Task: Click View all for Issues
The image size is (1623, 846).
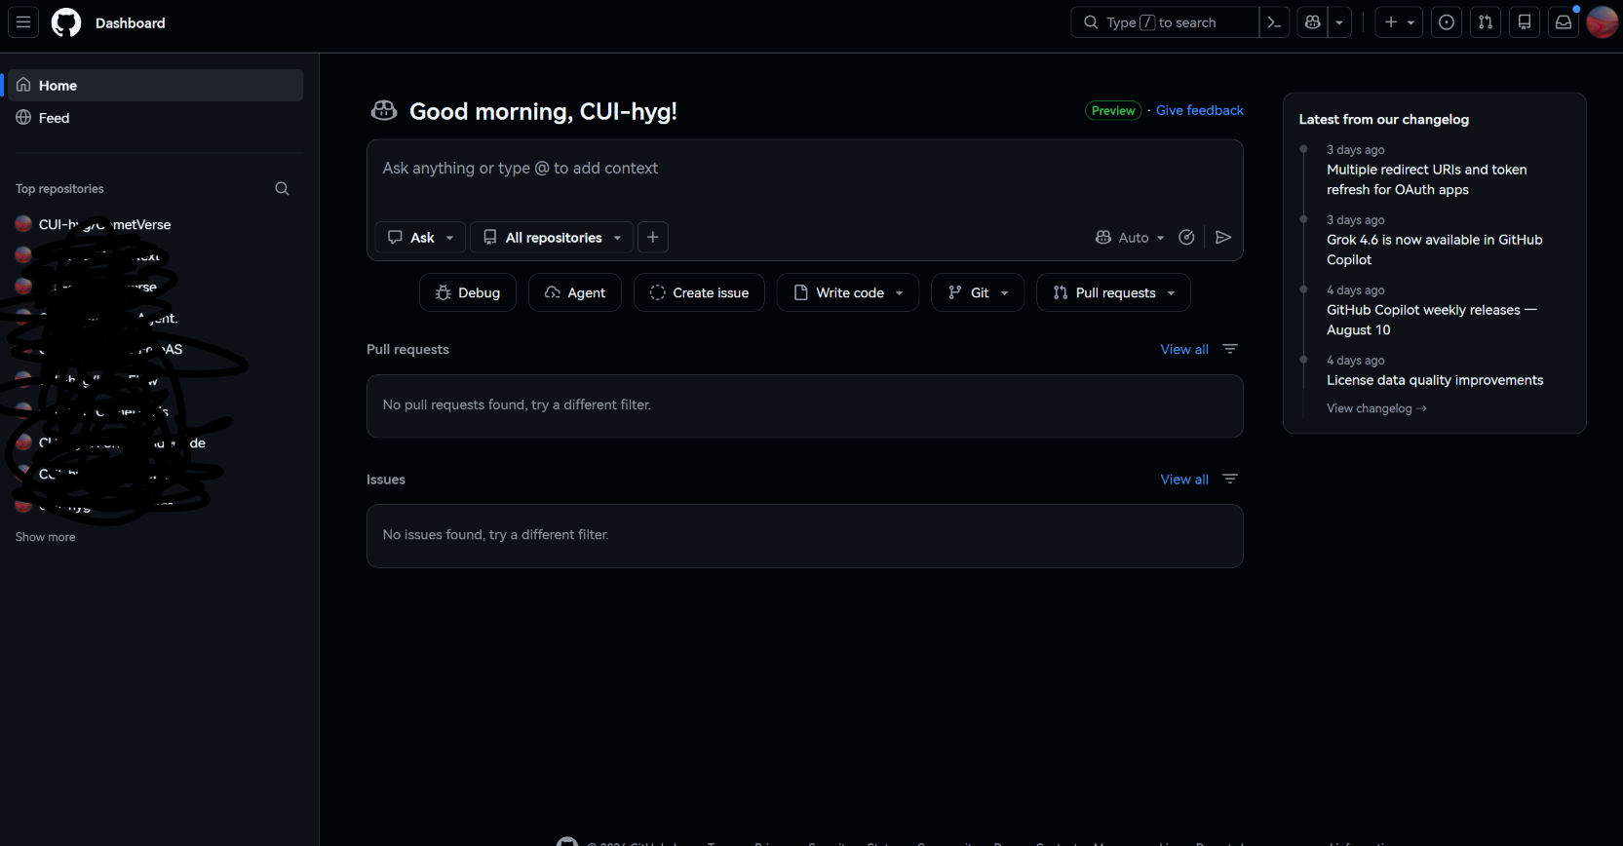Action: (1184, 480)
